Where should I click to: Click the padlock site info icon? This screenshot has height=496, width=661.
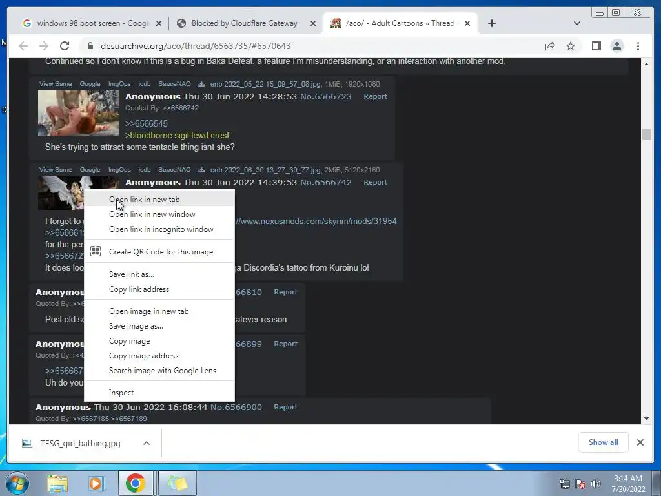coord(90,46)
